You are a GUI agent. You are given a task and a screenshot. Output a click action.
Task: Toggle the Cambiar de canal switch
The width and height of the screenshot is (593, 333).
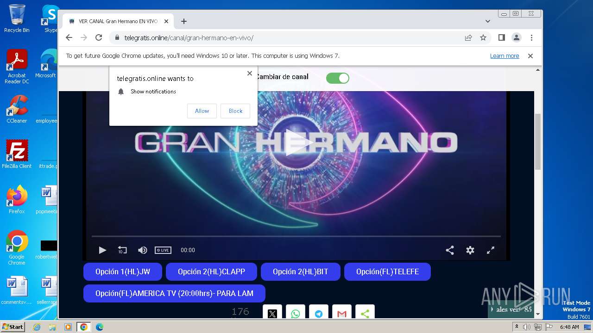[x=338, y=78]
